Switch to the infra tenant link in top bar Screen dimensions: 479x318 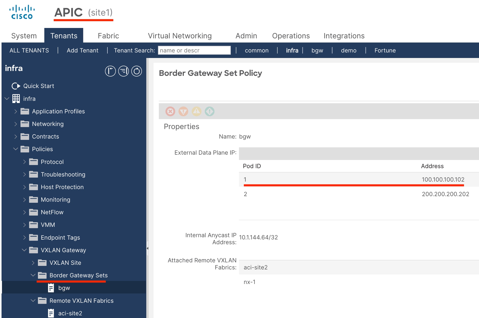point(292,50)
